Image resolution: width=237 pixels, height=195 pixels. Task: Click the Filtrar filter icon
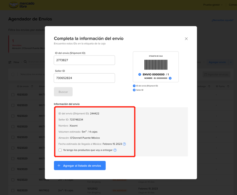10,62
